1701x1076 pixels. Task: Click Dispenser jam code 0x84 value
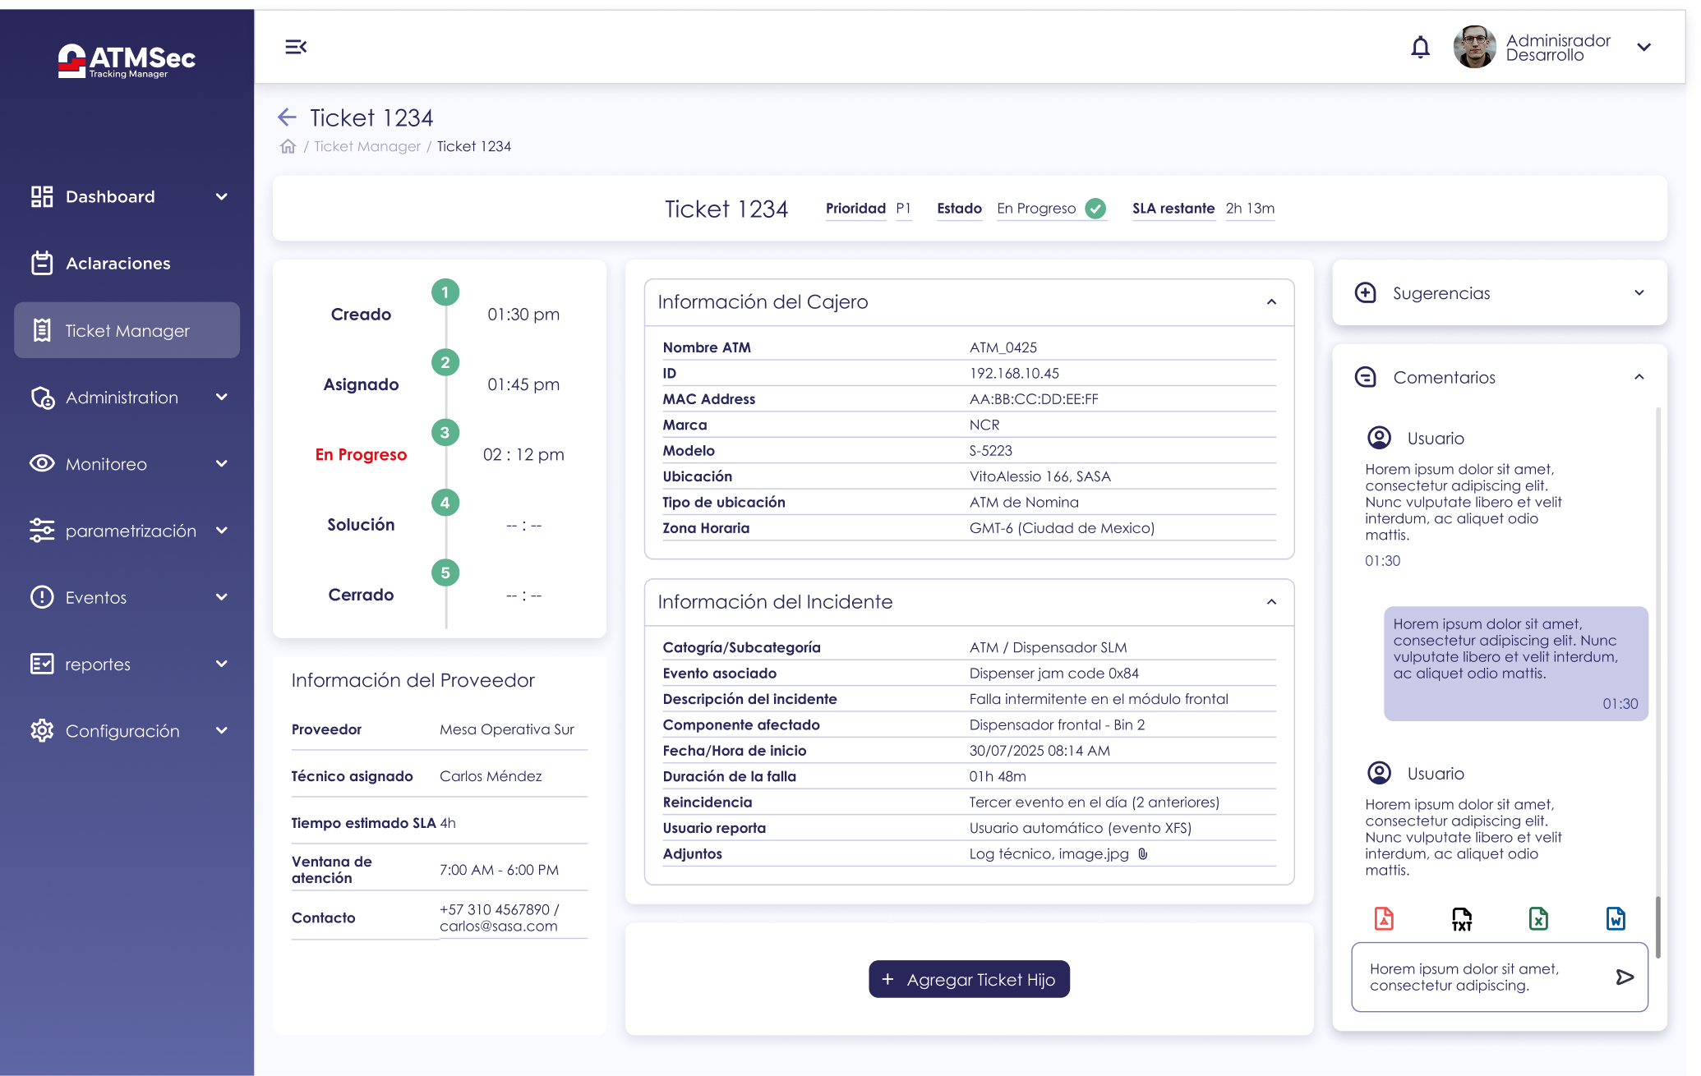pos(1053,674)
